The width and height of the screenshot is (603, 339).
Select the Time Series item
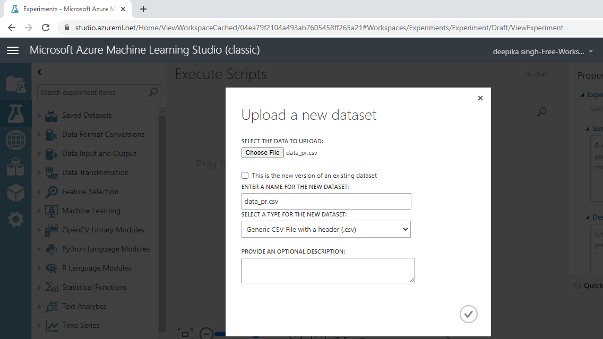click(x=81, y=326)
